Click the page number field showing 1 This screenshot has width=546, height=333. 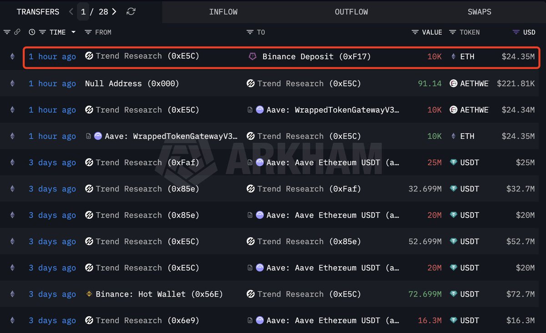83,11
